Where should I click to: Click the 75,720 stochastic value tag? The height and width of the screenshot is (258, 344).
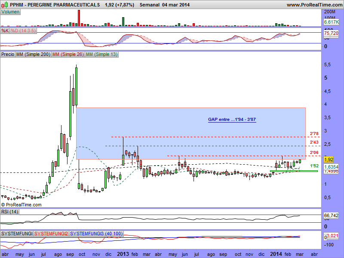click(331, 33)
